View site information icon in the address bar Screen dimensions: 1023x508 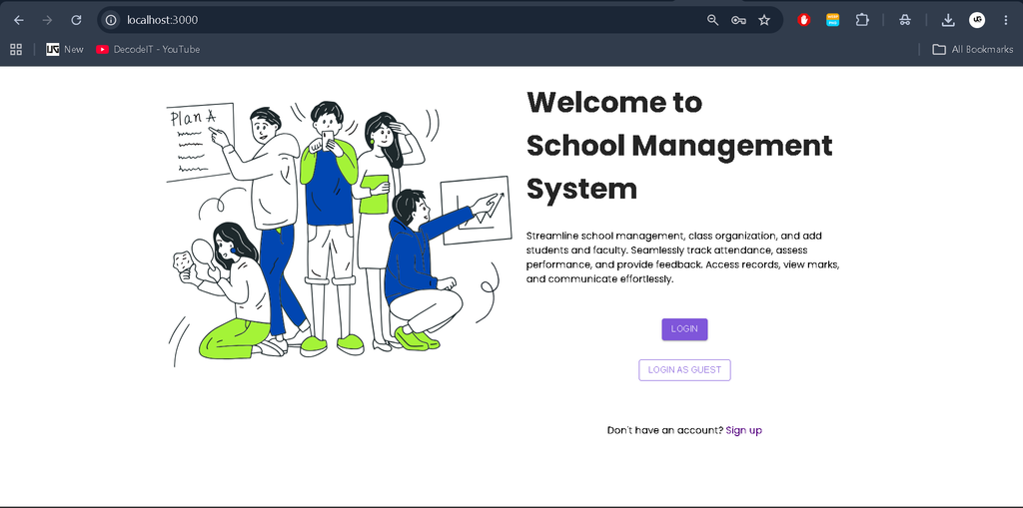[x=111, y=20]
